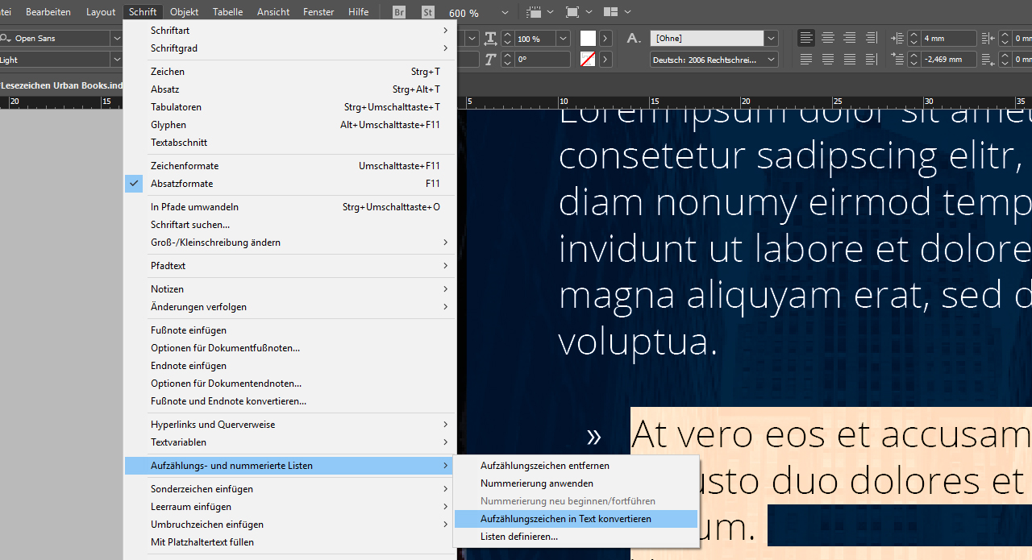Click the none stroke swatch
Viewport: 1032px width, 560px height.
tap(588, 59)
